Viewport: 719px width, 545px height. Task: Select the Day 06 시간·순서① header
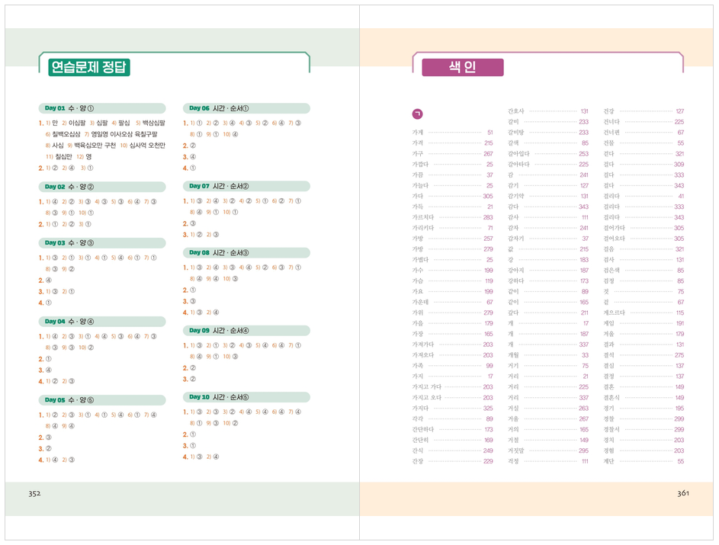[x=246, y=108]
